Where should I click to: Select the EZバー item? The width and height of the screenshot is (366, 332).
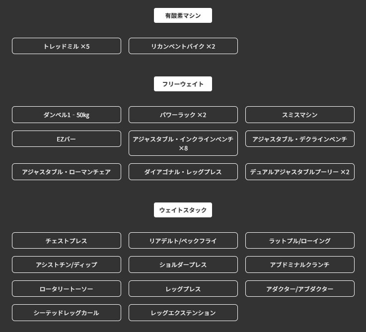coord(67,139)
